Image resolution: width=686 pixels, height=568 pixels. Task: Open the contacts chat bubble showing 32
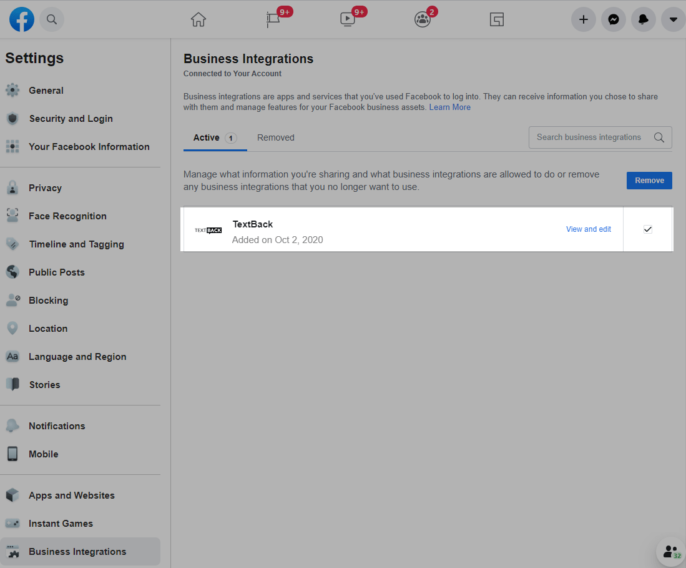coord(672,552)
